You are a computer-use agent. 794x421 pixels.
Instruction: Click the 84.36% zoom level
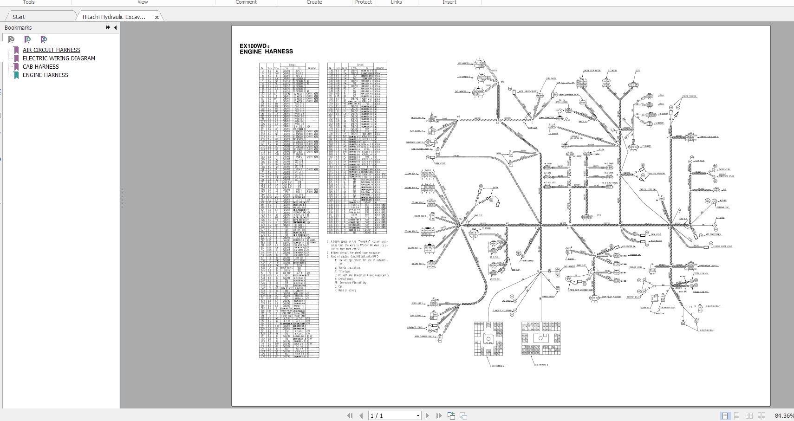[784, 416]
